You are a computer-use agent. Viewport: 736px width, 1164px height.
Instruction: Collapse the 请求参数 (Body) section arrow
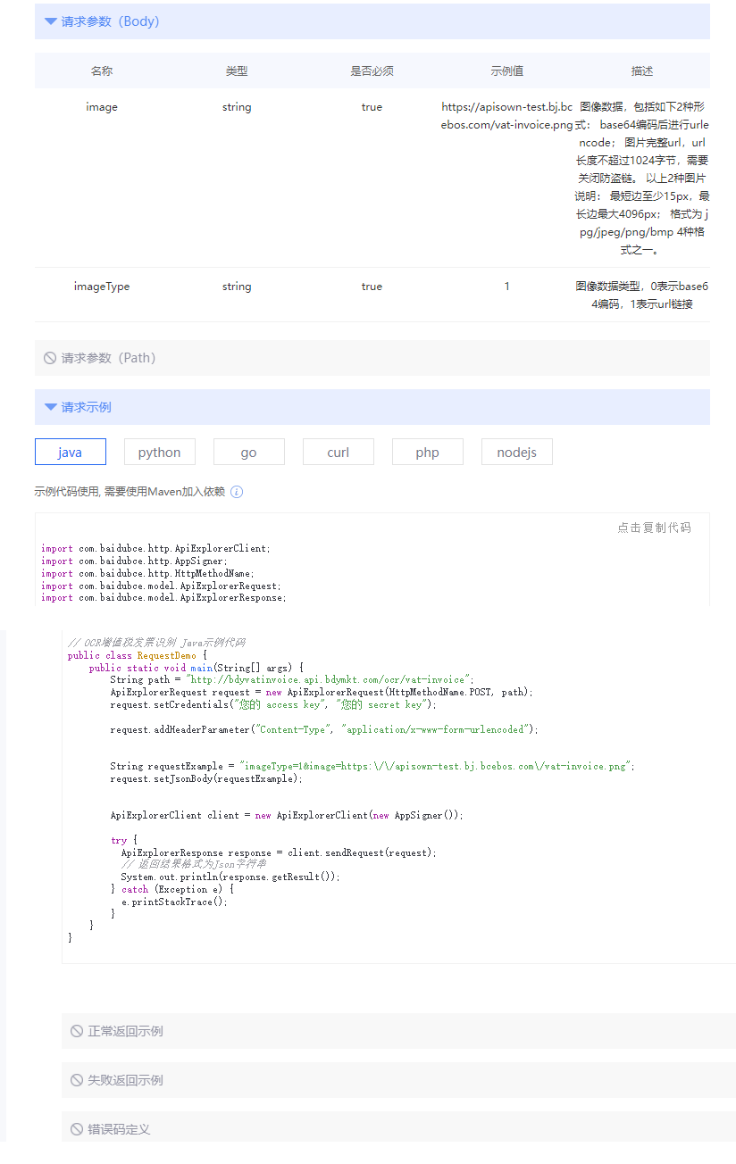(x=51, y=21)
